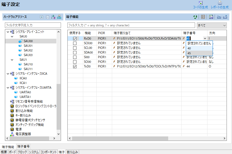Click the green refresh icon in 端子機能 toolbar
Screen dimensions: 232x154
(x=195, y=17)
